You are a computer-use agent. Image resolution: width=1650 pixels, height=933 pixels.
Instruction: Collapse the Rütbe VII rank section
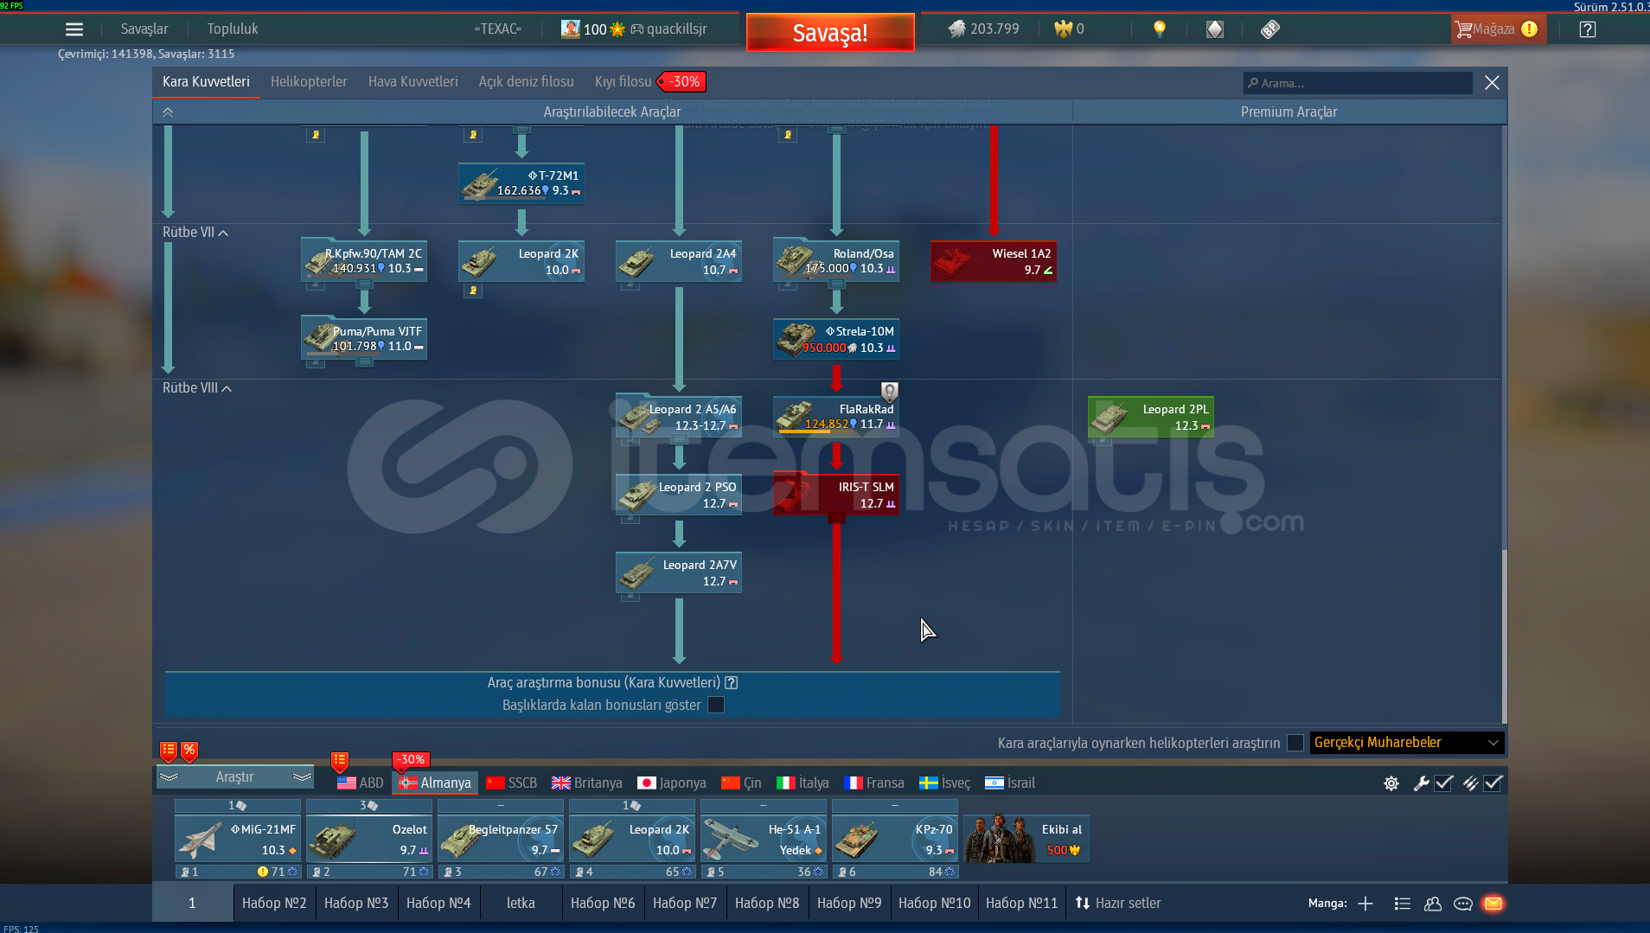[195, 233]
